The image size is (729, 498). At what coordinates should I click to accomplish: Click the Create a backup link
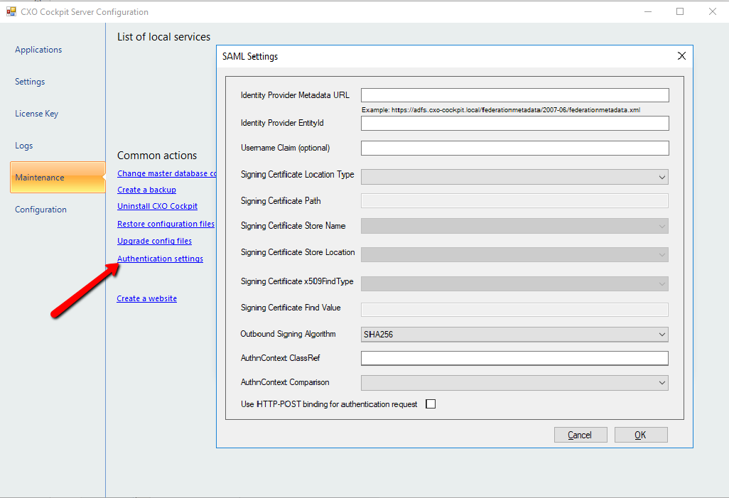146,190
